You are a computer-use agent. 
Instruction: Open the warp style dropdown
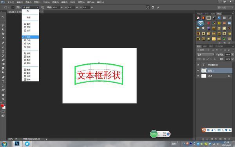point(31,7)
